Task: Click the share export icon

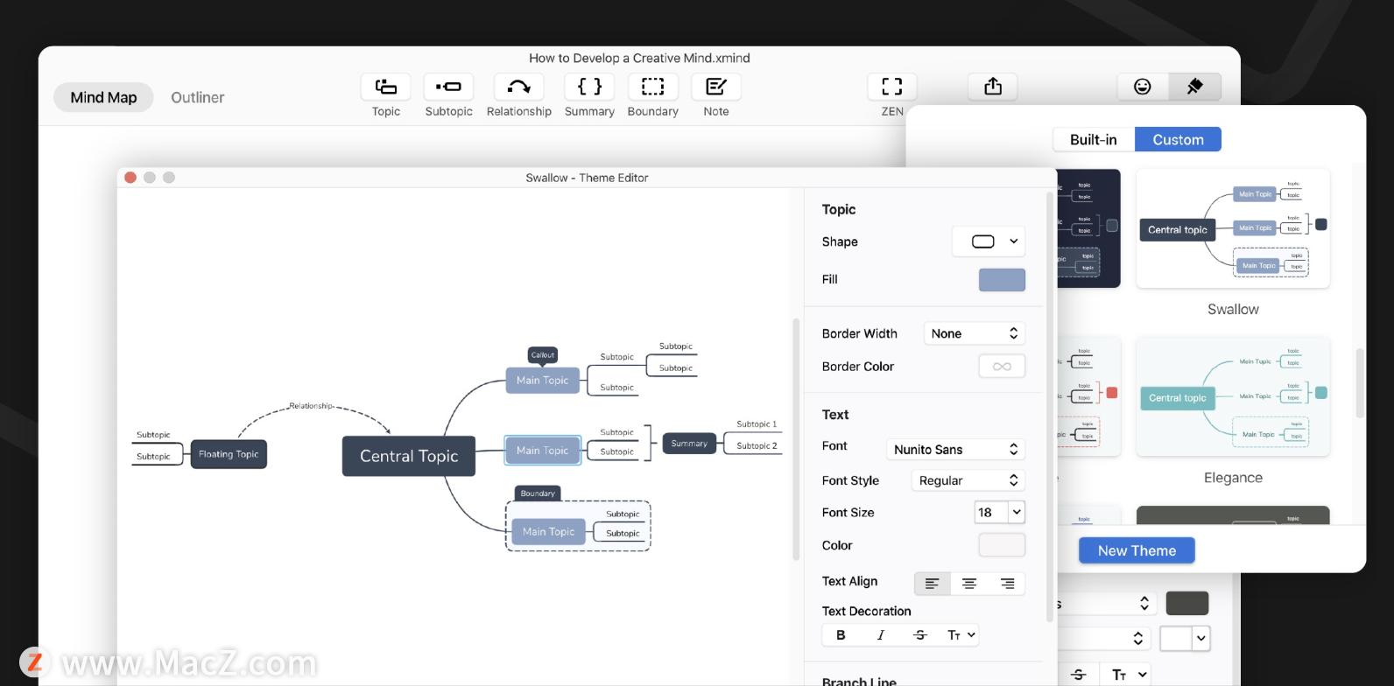Action: [992, 87]
